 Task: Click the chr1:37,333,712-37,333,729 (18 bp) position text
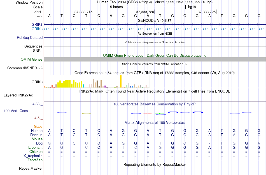pyautogui.click(x=184, y=2)
